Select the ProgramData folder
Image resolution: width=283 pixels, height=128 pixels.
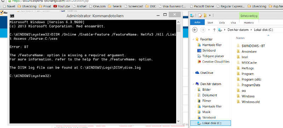248,85
